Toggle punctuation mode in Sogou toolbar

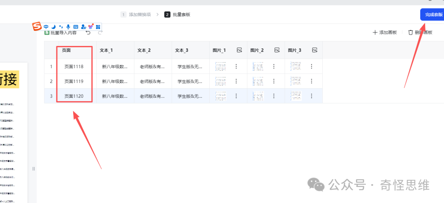coord(61,27)
